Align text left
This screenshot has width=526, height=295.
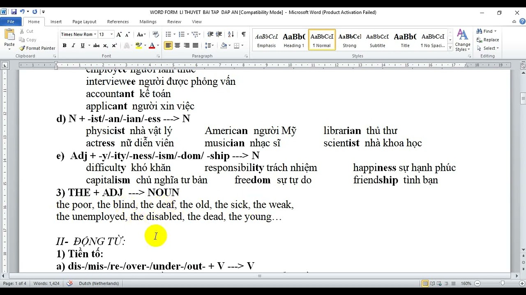(x=168, y=45)
